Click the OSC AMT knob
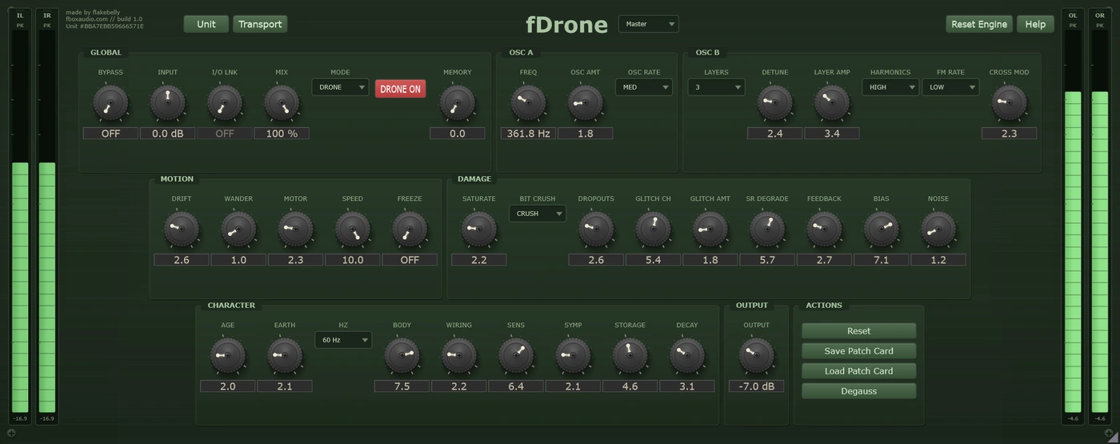Image resolution: width=1120 pixels, height=444 pixels. point(586,103)
